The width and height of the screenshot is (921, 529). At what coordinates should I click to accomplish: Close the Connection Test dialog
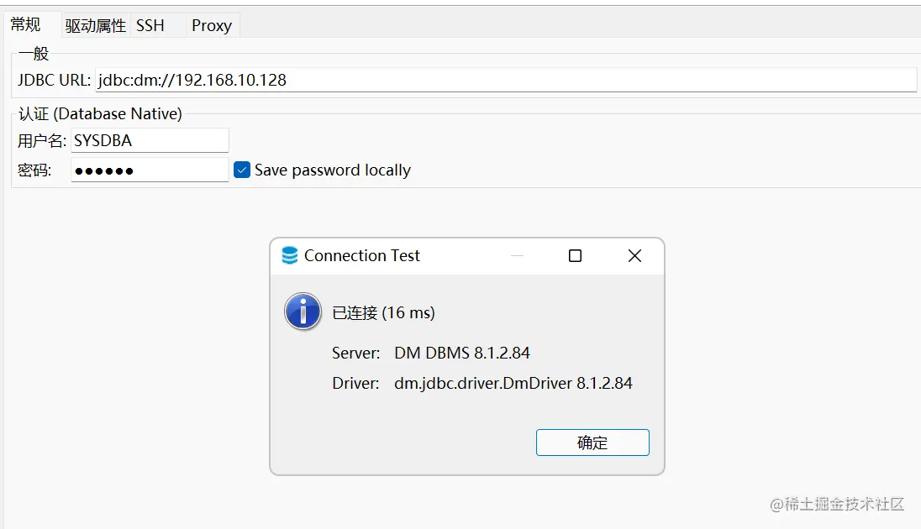coord(634,255)
